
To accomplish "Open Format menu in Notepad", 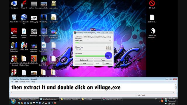I will pyautogui.click(x=22, y=82).
